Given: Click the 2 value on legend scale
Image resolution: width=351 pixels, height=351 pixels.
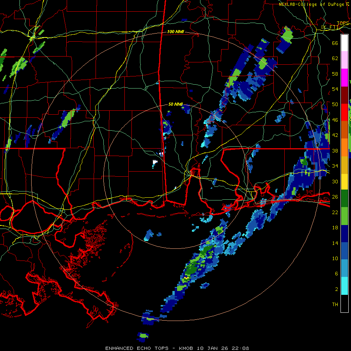Looking at the screenshot, I should tap(336, 289).
